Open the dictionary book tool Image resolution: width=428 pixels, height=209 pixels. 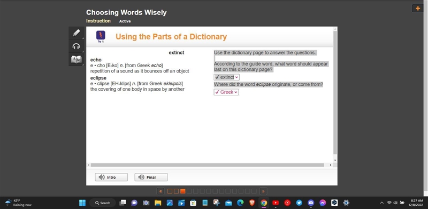tap(77, 59)
